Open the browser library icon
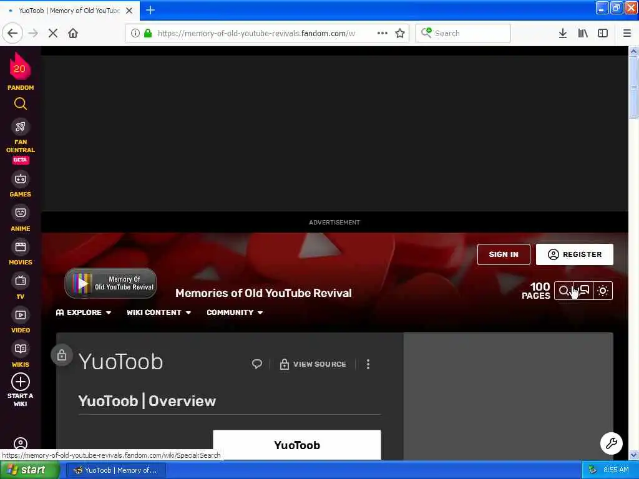 [x=583, y=33]
